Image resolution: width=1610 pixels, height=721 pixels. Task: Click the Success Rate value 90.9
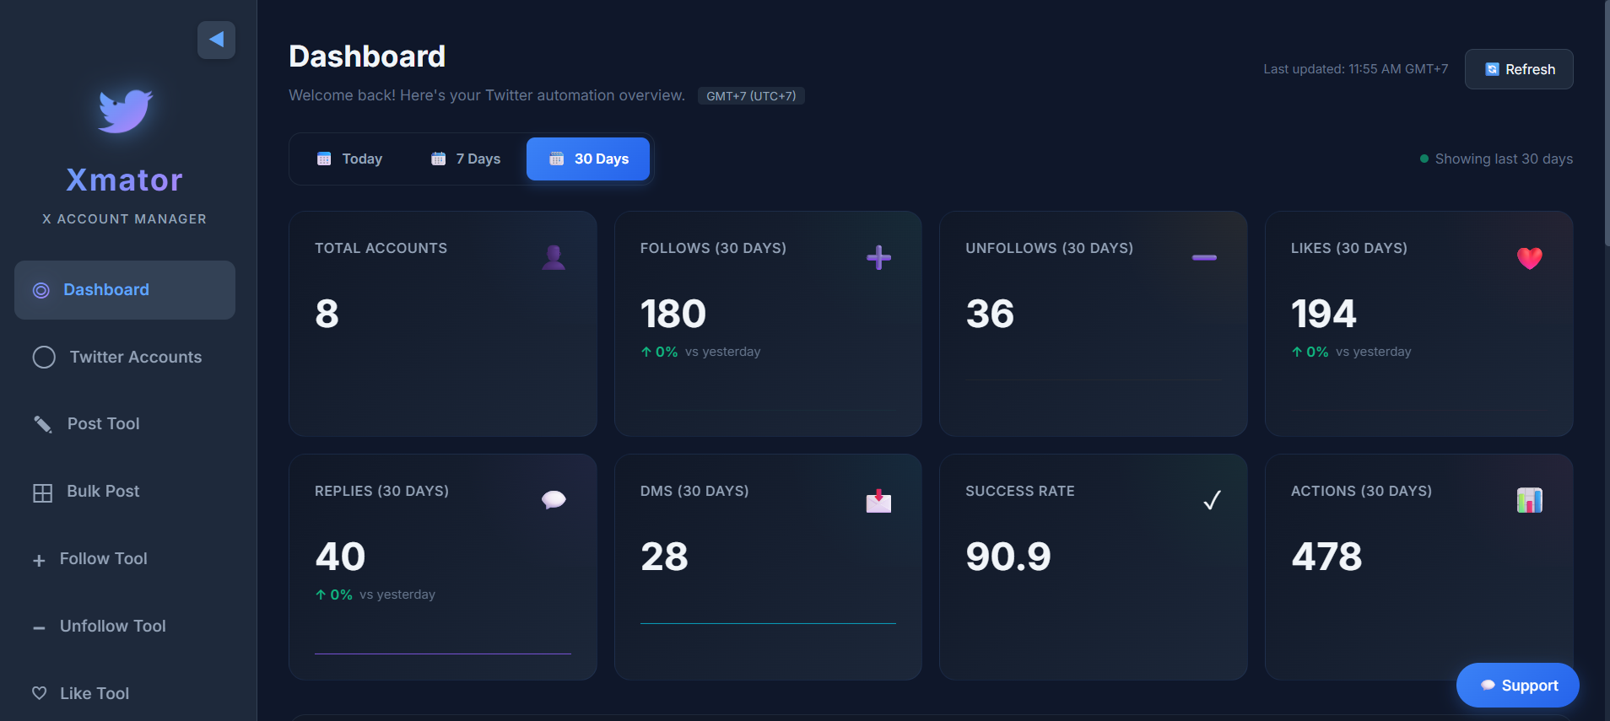1008,557
